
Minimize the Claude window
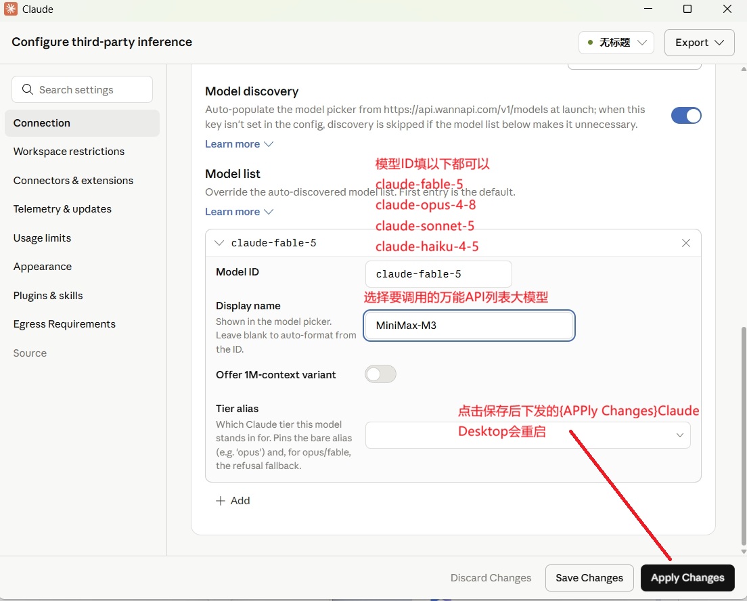click(x=648, y=9)
